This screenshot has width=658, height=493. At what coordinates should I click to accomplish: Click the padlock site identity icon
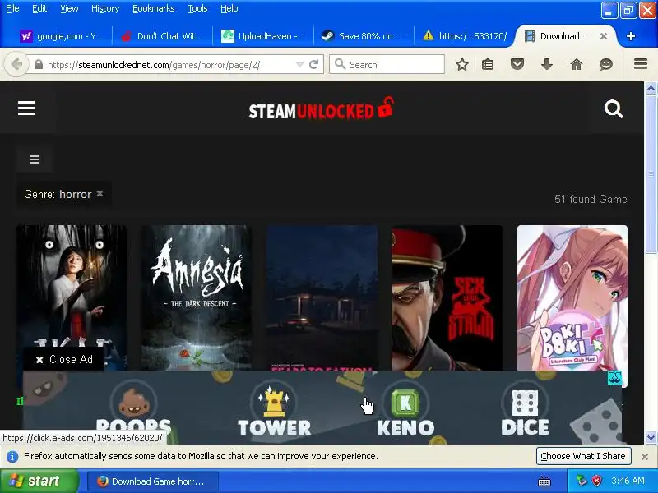tap(39, 65)
